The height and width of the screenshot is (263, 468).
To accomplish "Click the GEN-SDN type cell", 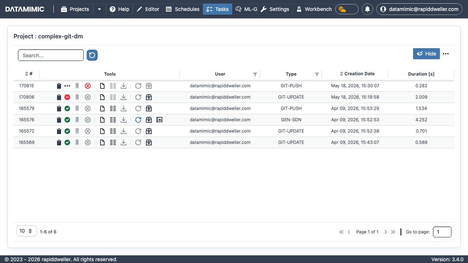I will 291,120.
